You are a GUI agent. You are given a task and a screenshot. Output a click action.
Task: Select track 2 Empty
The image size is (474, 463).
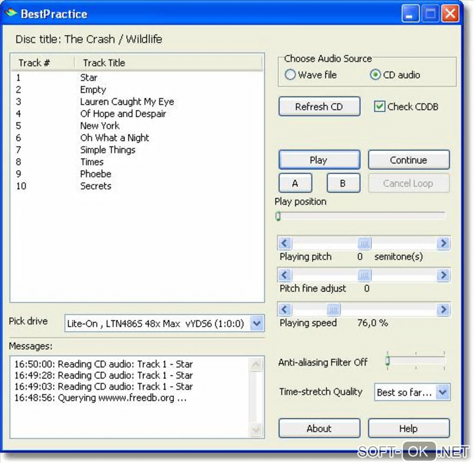coord(137,90)
